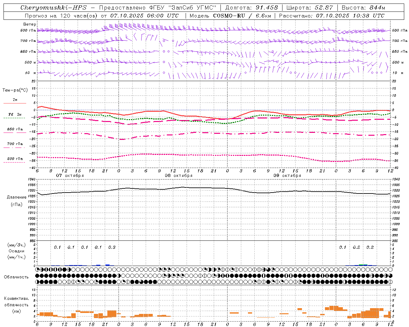Click the '700 гПа' temperature legend entry
The width and height of the screenshot is (409, 327).
[15, 144]
